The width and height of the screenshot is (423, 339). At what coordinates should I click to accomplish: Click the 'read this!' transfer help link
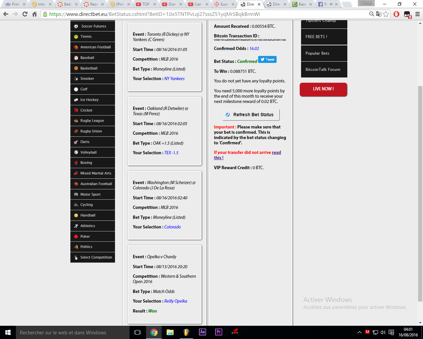pyautogui.click(x=248, y=155)
